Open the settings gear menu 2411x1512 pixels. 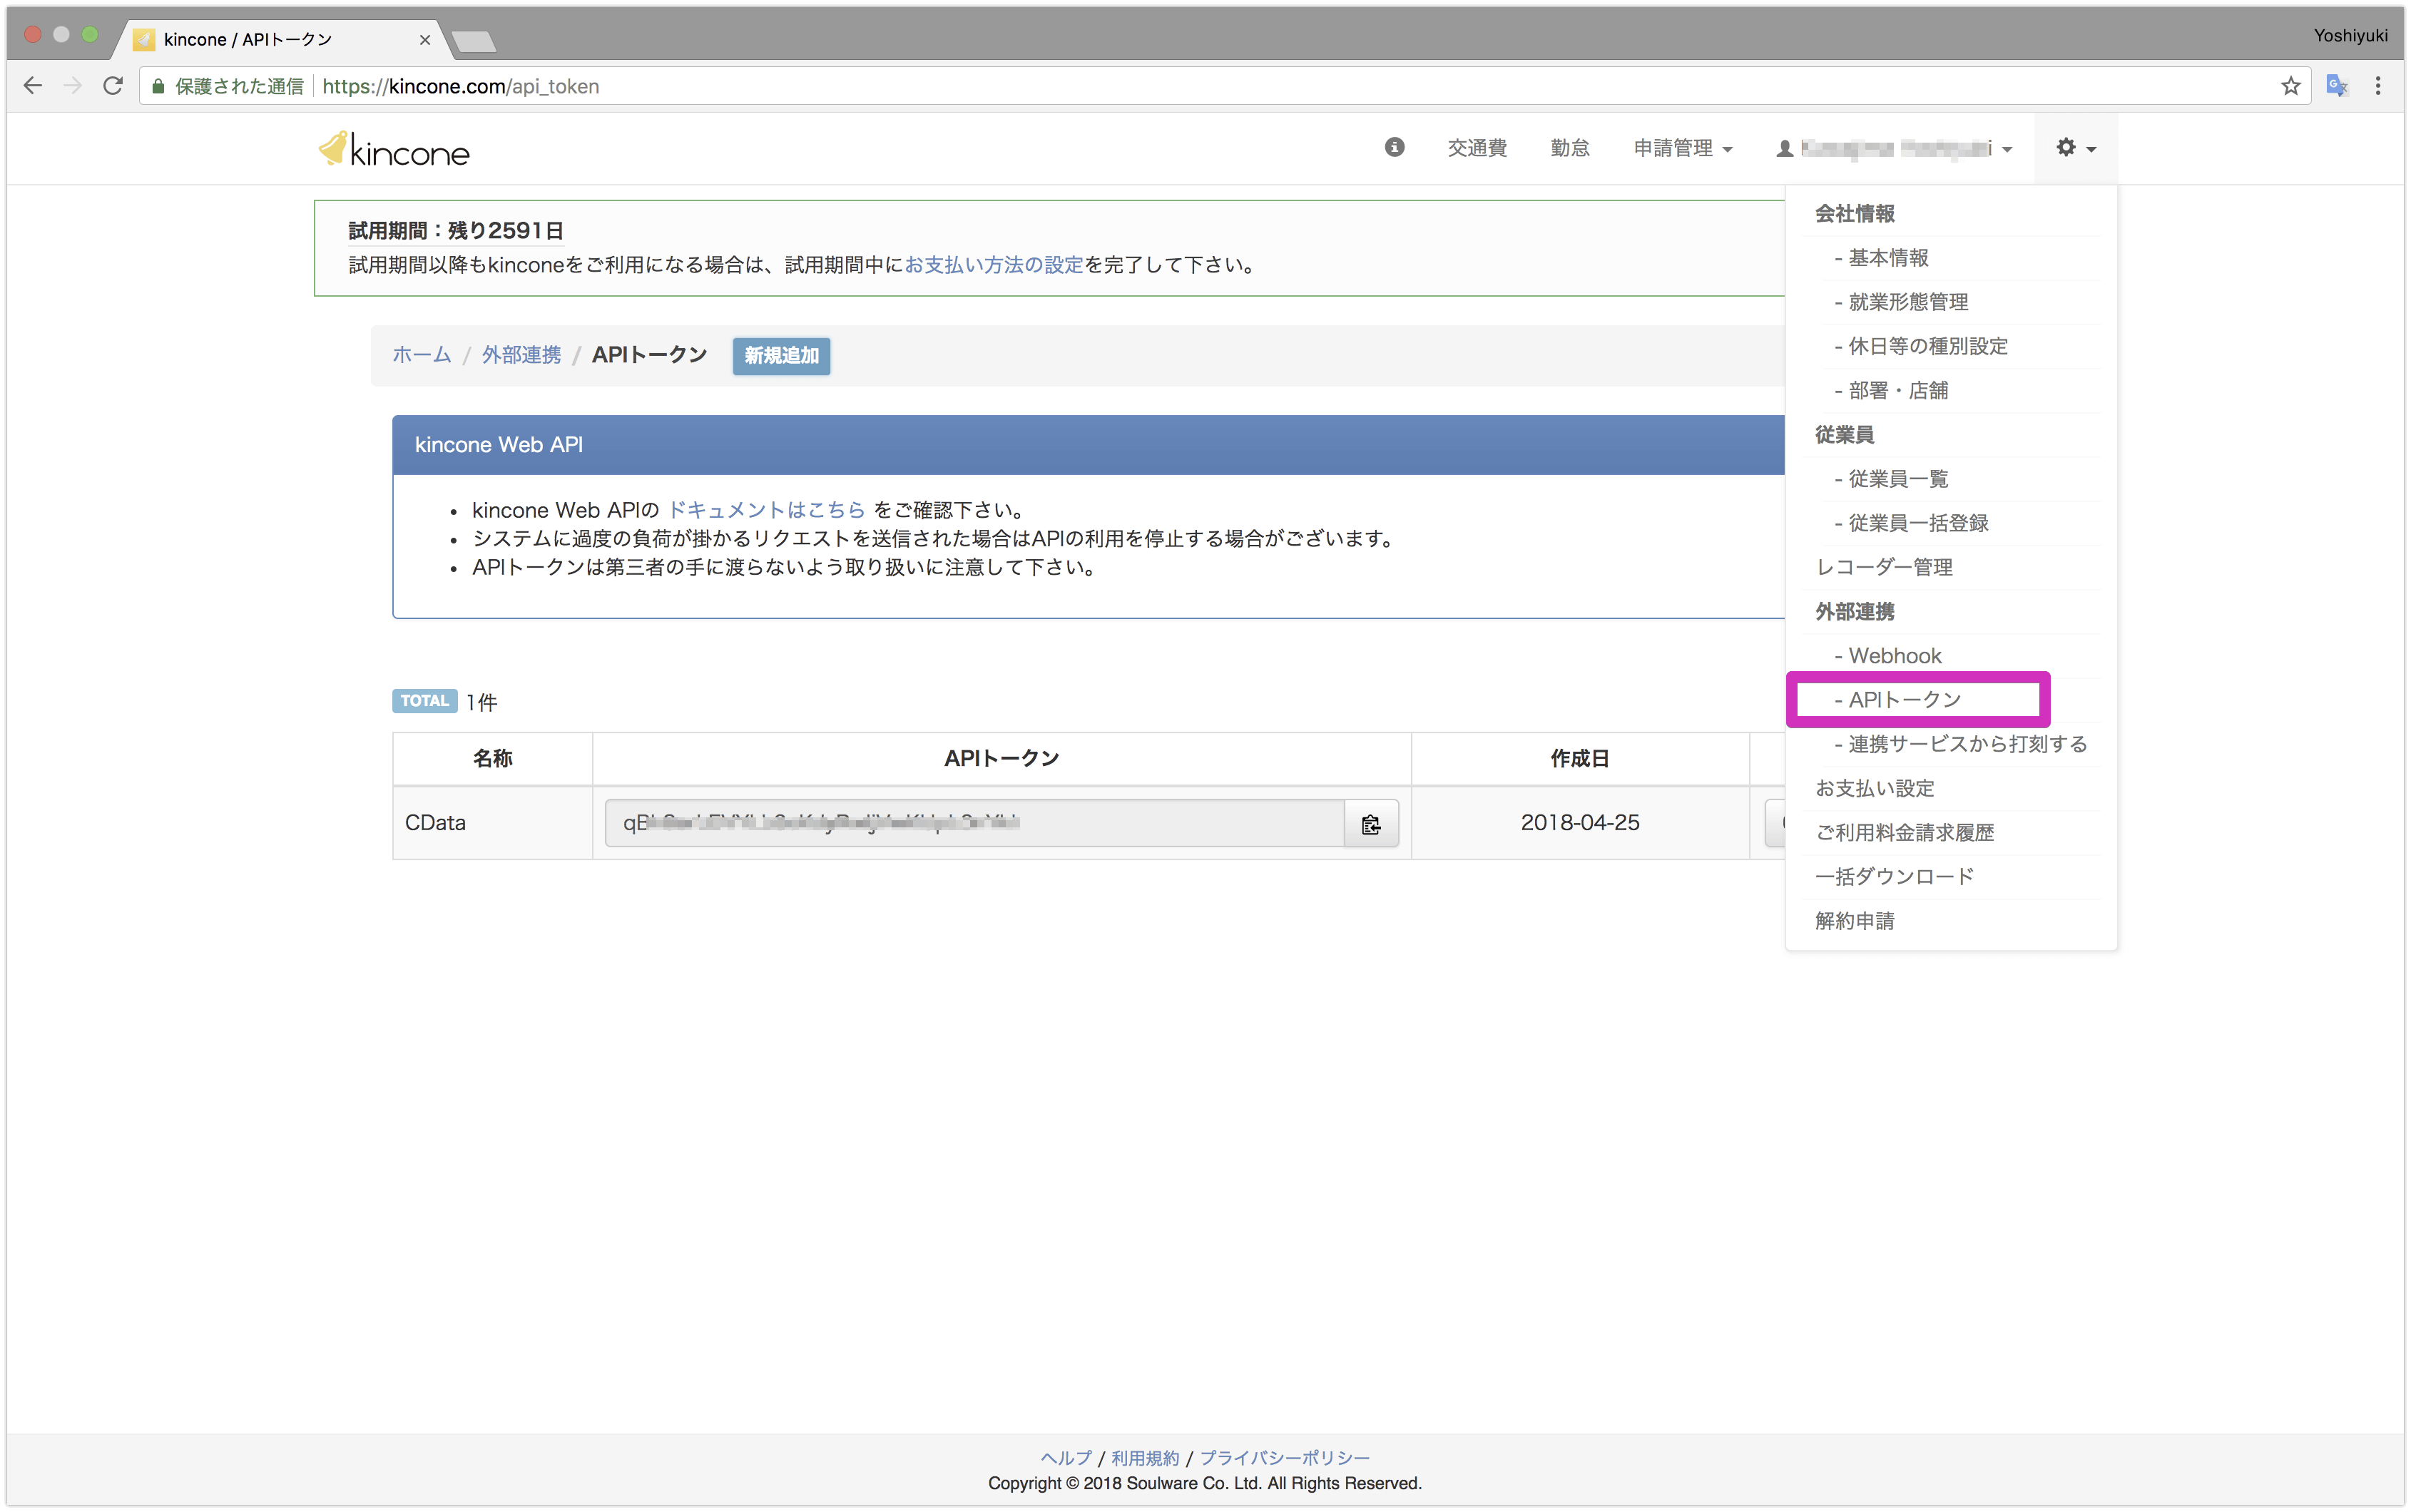coord(2075,148)
